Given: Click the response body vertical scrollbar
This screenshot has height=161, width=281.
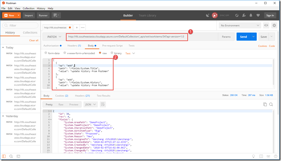Looking at the screenshot, I should tap(274, 131).
